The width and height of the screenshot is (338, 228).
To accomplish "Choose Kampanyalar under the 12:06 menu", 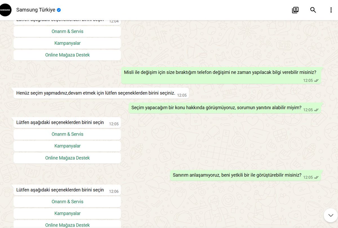I will tap(67, 213).
